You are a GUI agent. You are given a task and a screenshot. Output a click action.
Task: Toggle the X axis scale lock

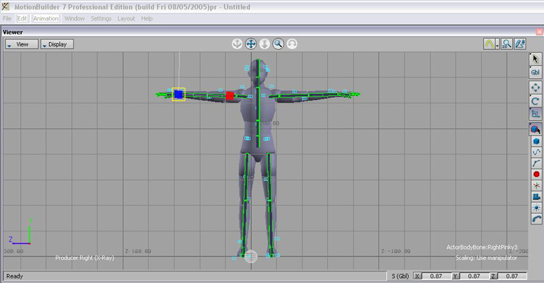coord(418,276)
